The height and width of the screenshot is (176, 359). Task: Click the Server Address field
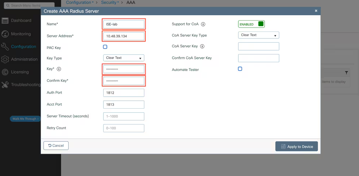124,36
